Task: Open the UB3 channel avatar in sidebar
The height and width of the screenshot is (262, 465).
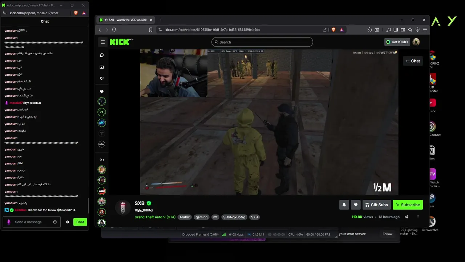Action: (x=102, y=191)
